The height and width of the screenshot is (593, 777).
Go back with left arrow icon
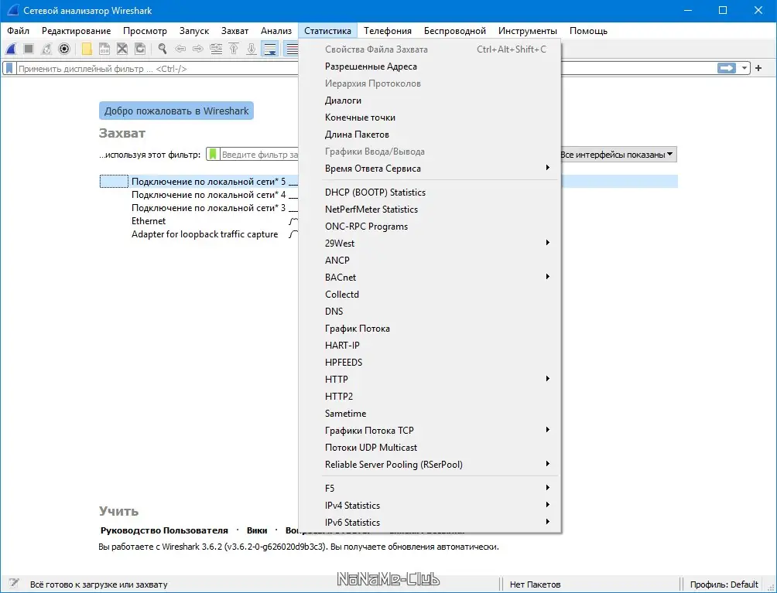(180, 49)
